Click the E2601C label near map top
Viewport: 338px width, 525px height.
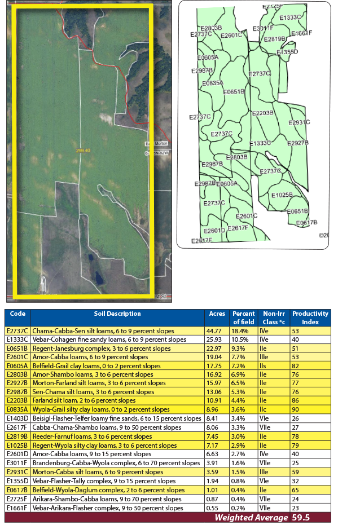click(x=231, y=35)
